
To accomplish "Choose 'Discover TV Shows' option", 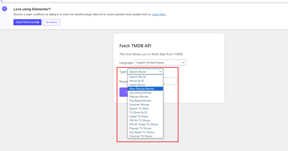I will 145,136.
